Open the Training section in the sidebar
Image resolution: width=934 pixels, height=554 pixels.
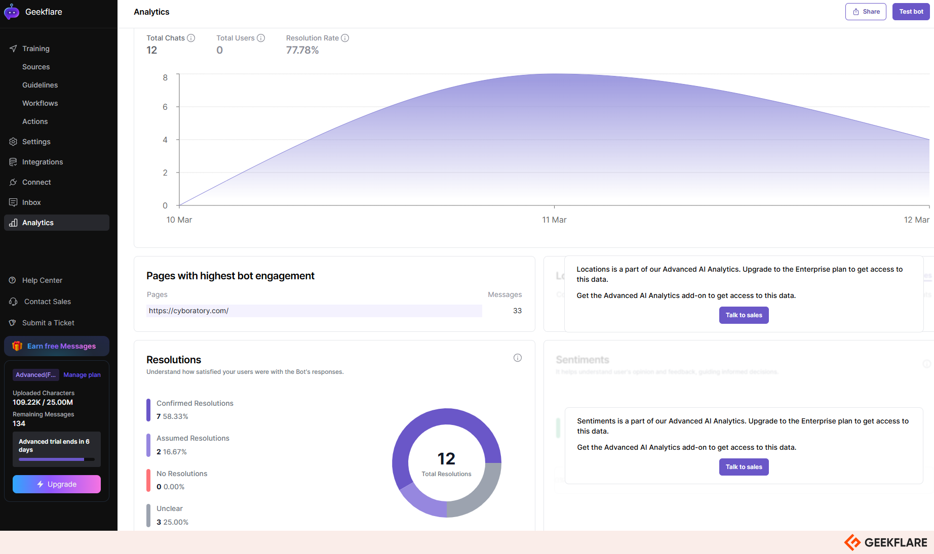pyautogui.click(x=36, y=49)
